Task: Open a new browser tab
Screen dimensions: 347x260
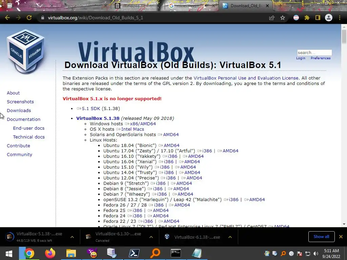Action: click(280, 6)
